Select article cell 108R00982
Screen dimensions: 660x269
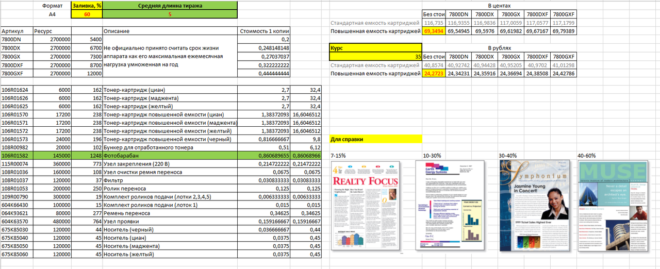[x=16, y=146]
